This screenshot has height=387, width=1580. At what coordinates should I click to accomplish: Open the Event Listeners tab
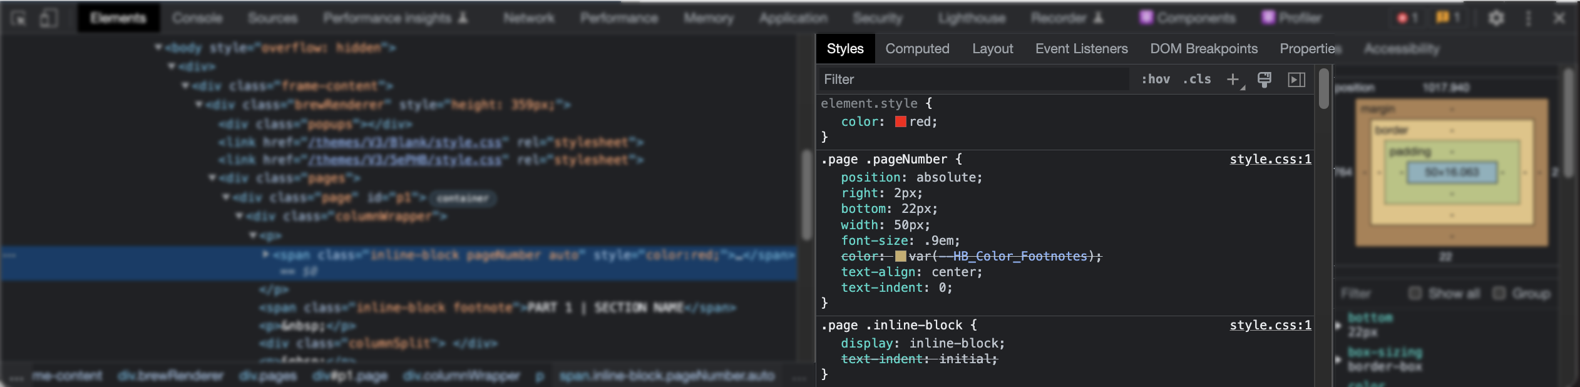coord(1081,49)
